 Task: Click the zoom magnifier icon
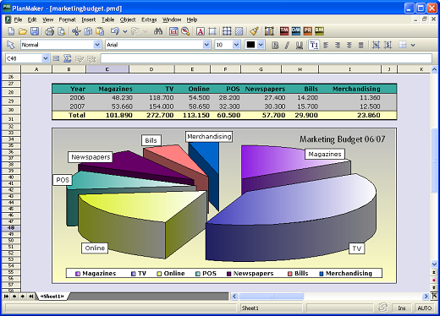(185, 31)
